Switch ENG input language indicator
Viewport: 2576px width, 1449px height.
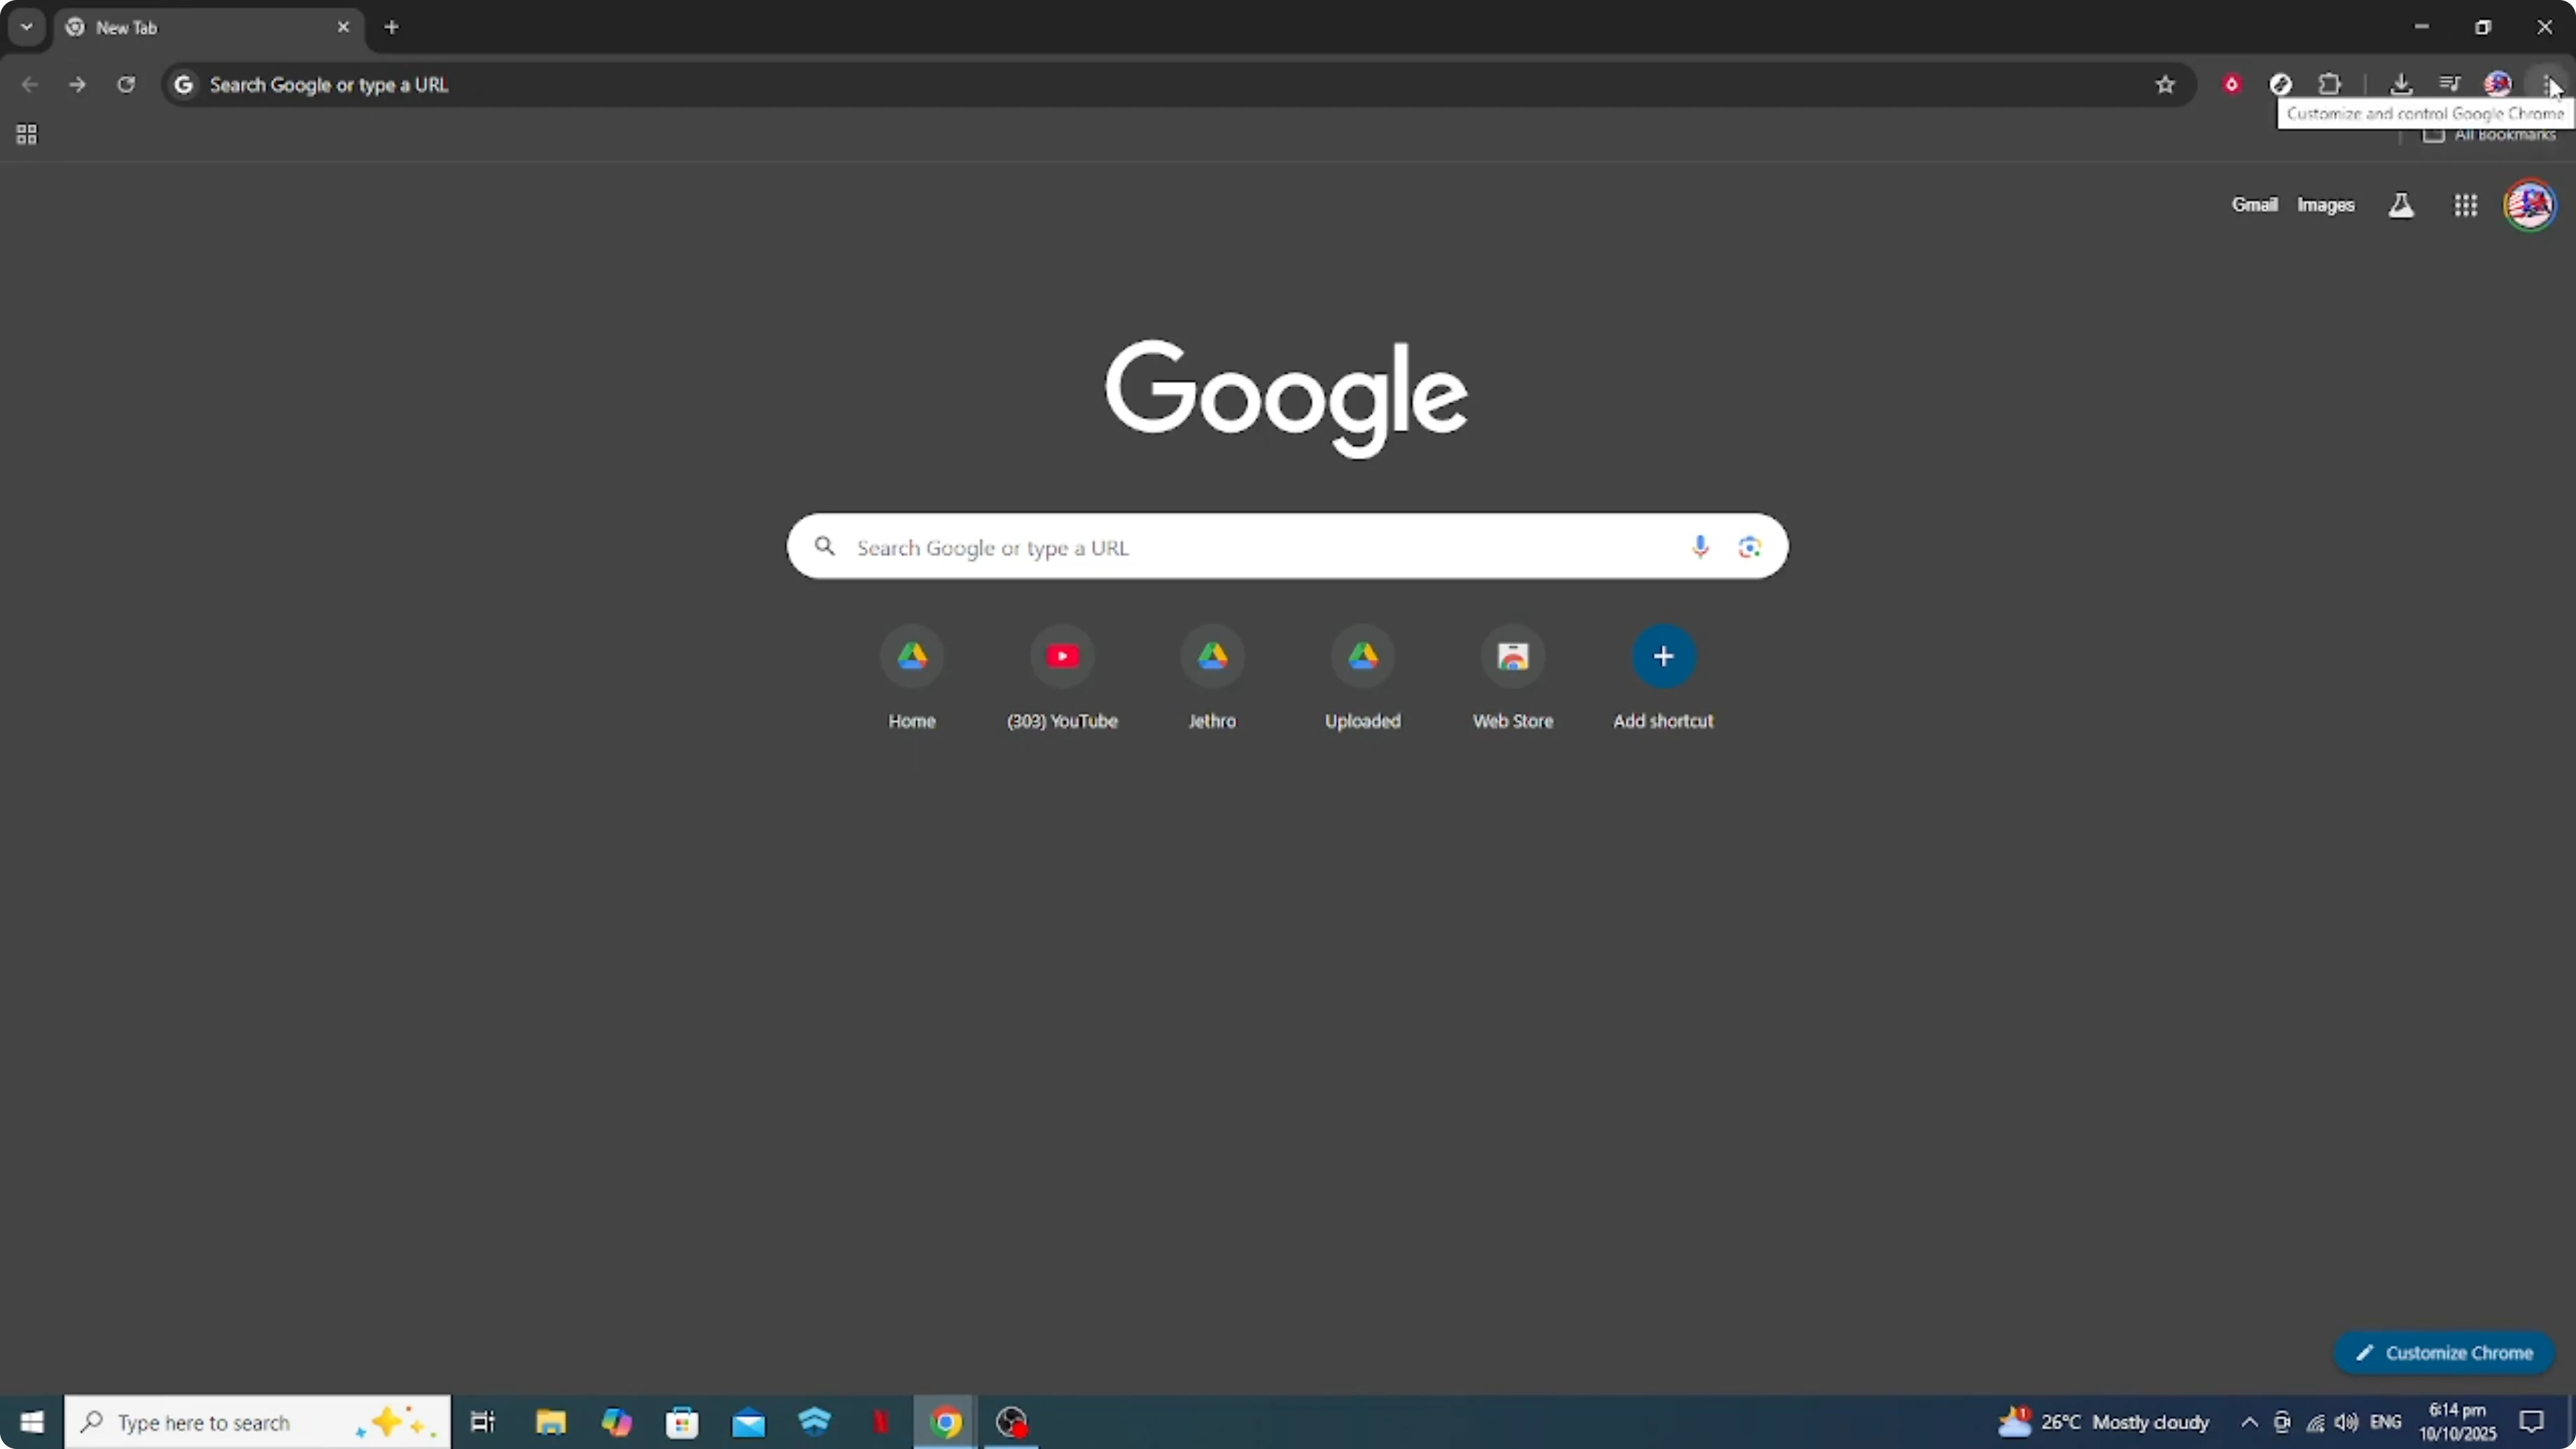tap(2385, 1422)
